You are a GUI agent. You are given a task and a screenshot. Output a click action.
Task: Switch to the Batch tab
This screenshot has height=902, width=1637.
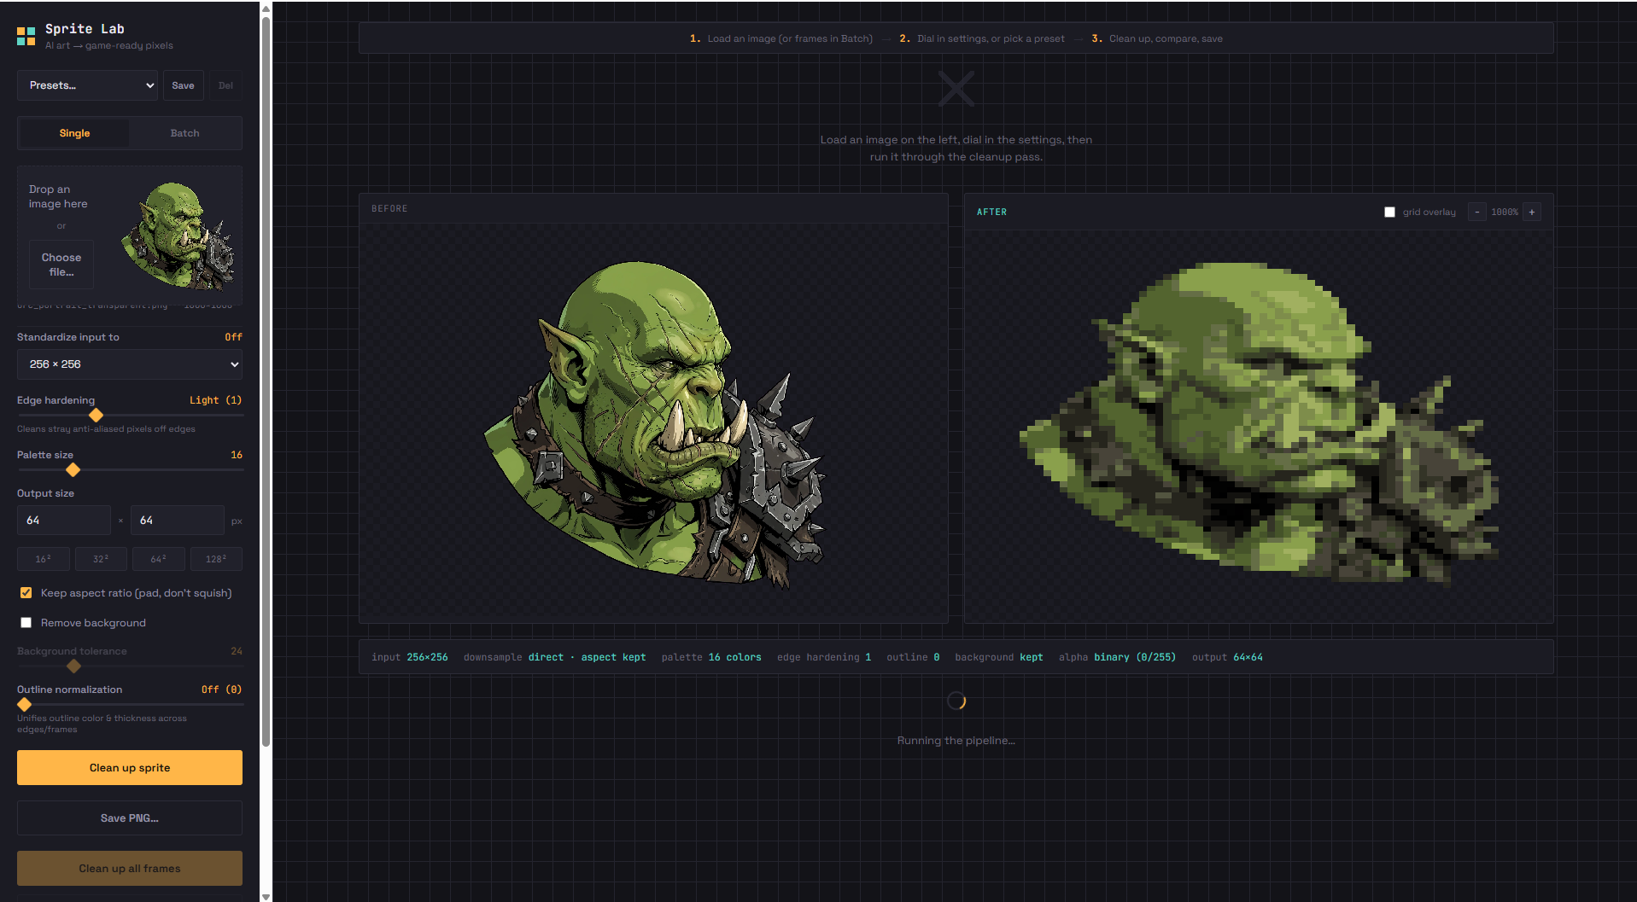pyautogui.click(x=185, y=133)
